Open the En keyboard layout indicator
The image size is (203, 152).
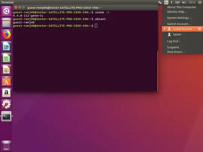point(166,2)
